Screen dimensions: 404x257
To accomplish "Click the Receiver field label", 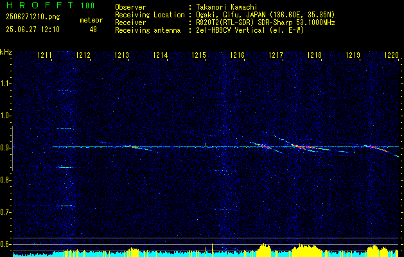I will [x=130, y=22].
